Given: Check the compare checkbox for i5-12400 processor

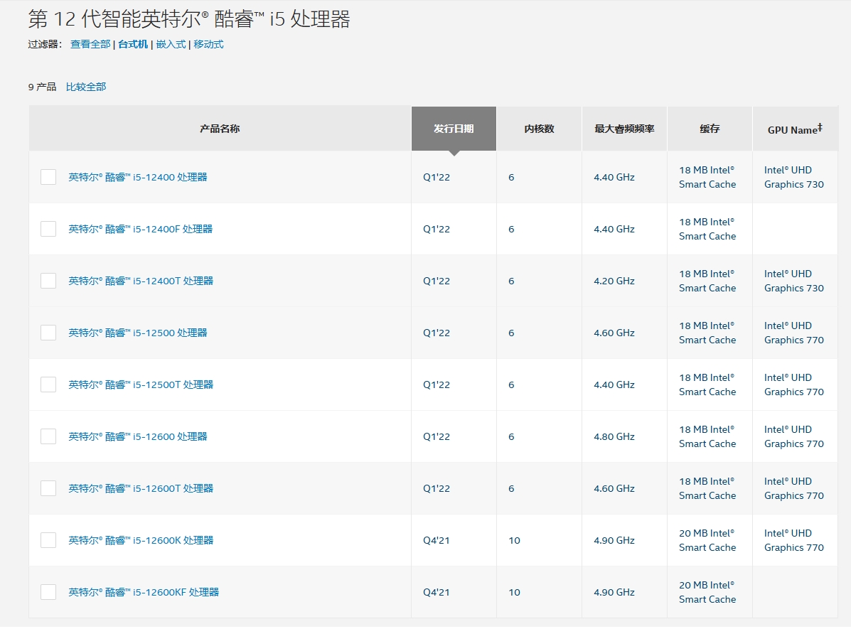Looking at the screenshot, I should 48,177.
